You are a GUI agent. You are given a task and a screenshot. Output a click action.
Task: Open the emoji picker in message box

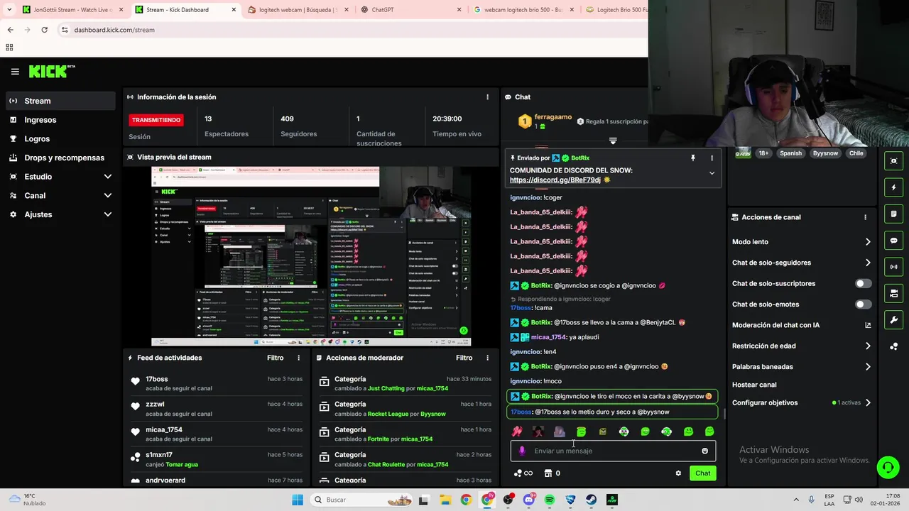(704, 451)
